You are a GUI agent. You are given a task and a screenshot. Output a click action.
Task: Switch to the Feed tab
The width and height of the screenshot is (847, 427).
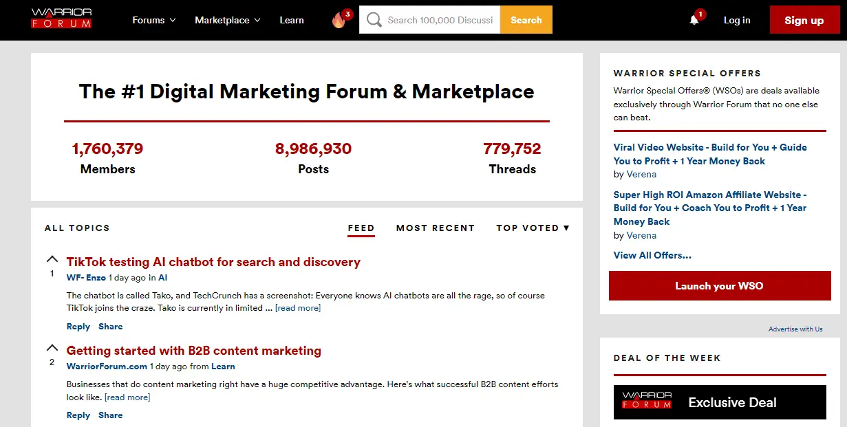click(361, 228)
